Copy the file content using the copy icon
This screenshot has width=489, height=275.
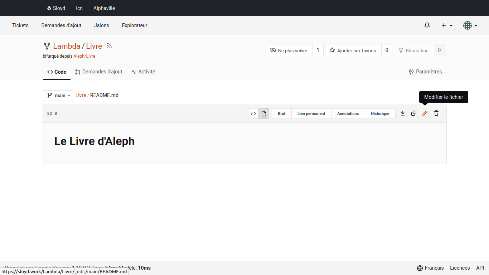(414, 114)
